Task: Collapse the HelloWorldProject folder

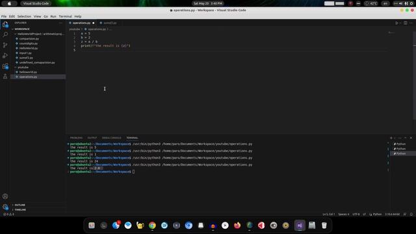Action: point(38,34)
